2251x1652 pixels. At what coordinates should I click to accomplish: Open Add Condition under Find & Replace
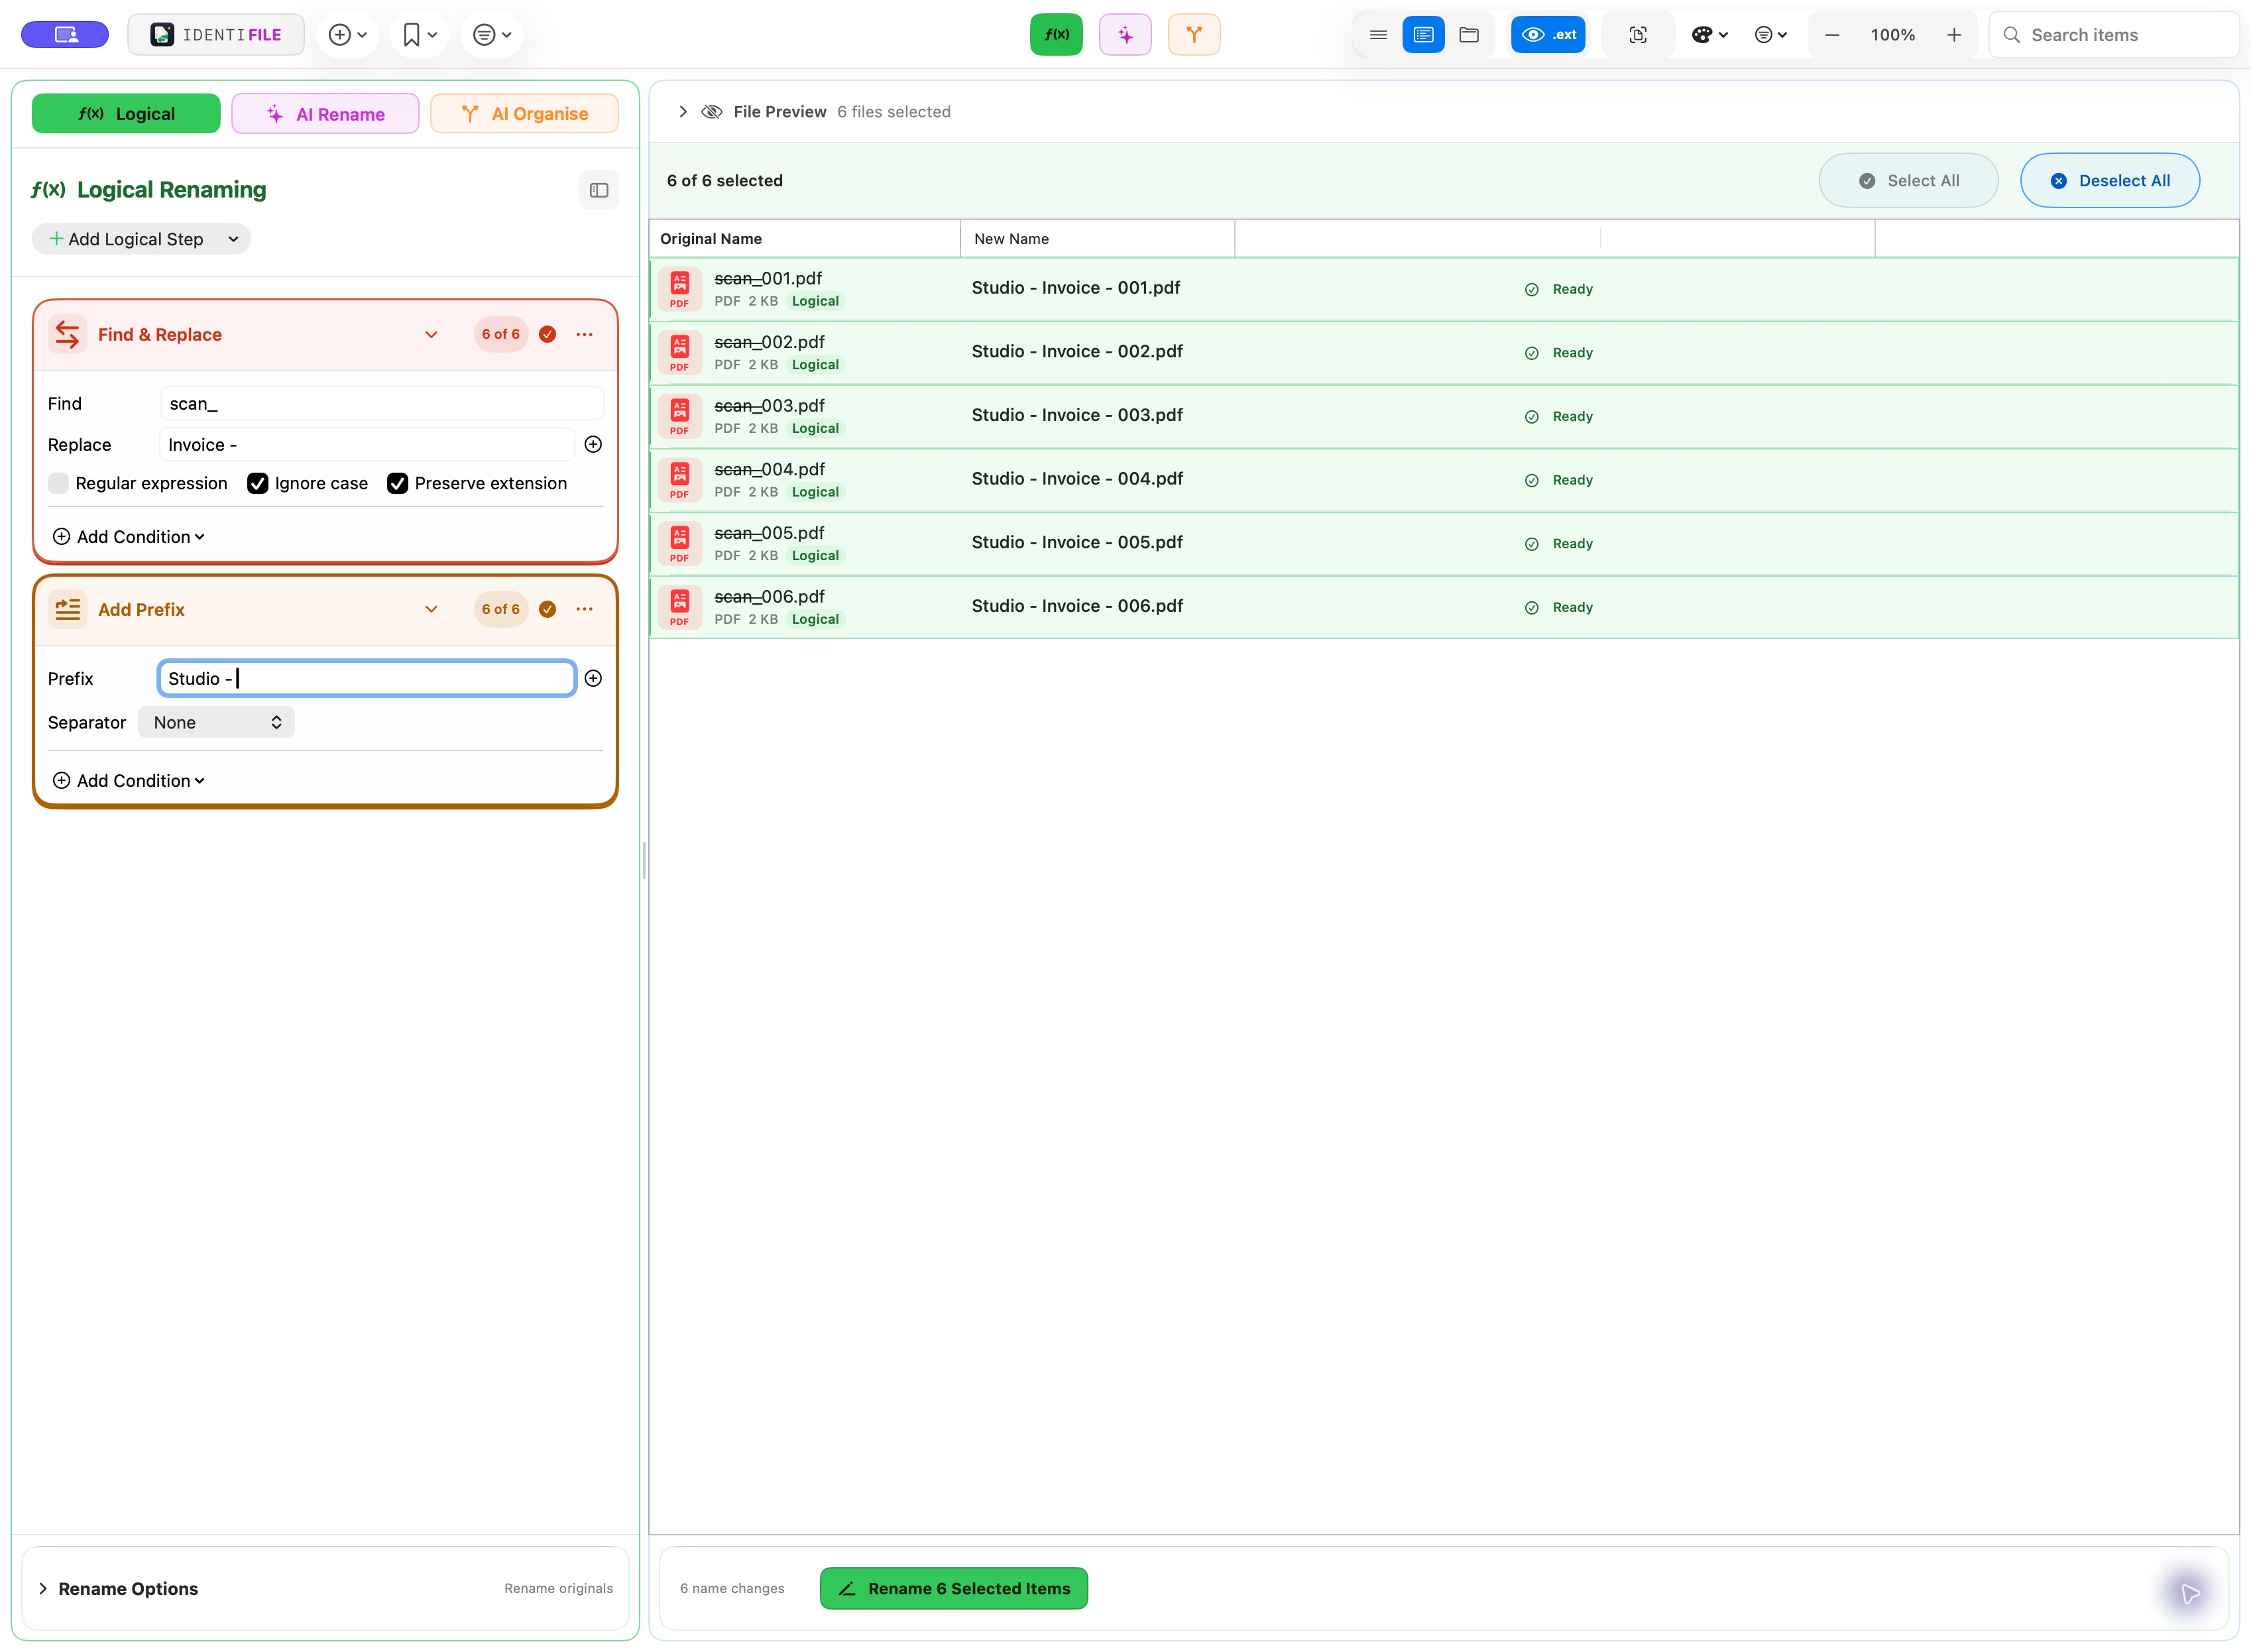click(x=128, y=537)
